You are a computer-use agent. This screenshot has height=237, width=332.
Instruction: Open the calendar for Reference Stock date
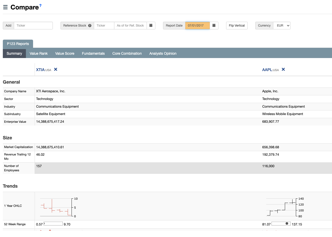[151, 26]
